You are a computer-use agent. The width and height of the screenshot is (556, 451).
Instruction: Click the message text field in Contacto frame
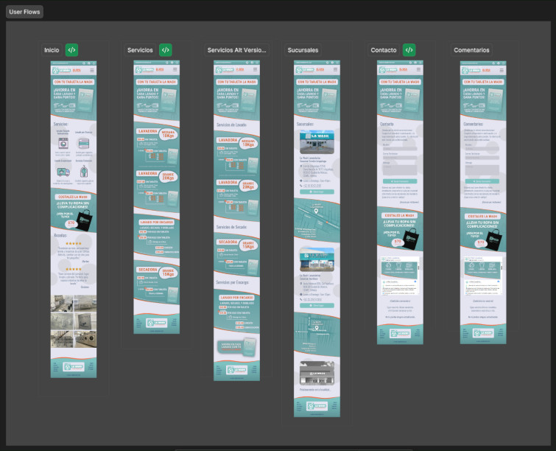pos(398,168)
